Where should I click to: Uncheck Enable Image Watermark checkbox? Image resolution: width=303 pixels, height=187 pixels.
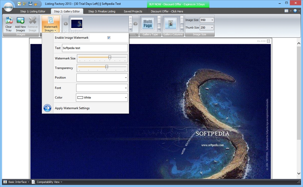click(x=109, y=38)
